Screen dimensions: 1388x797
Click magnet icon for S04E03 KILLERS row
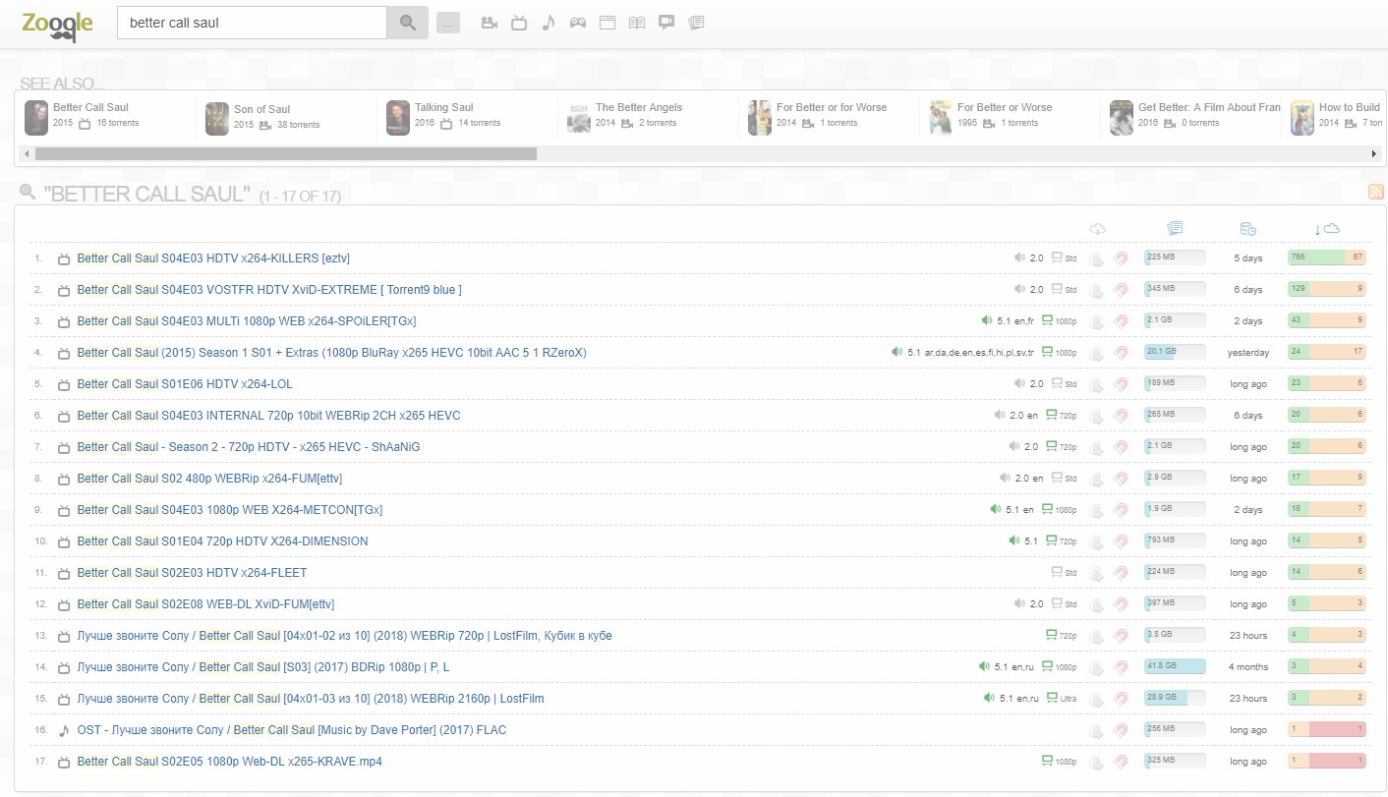point(1121,258)
